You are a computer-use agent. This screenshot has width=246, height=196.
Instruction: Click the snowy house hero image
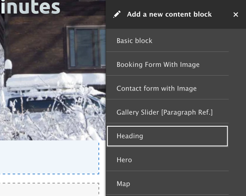[x=53, y=70]
